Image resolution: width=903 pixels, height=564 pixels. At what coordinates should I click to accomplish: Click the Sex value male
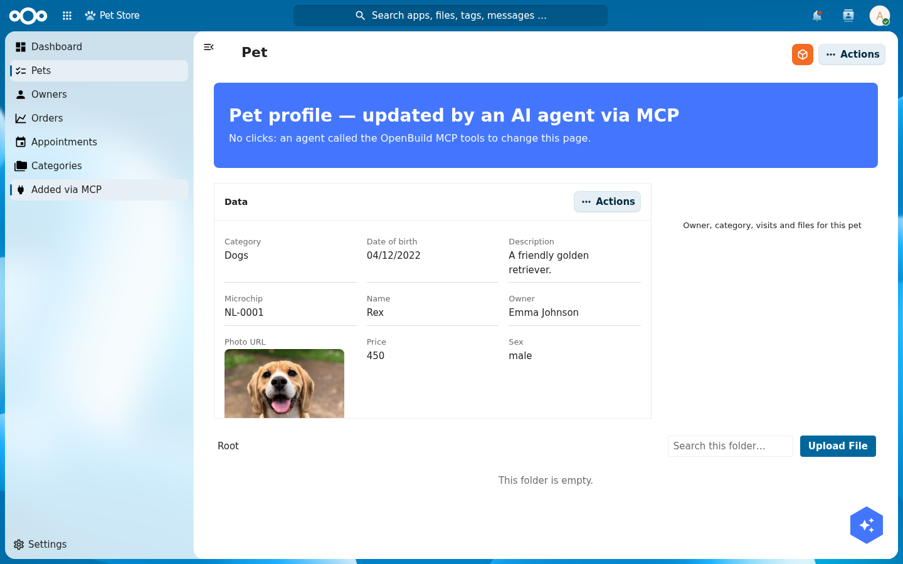click(520, 356)
